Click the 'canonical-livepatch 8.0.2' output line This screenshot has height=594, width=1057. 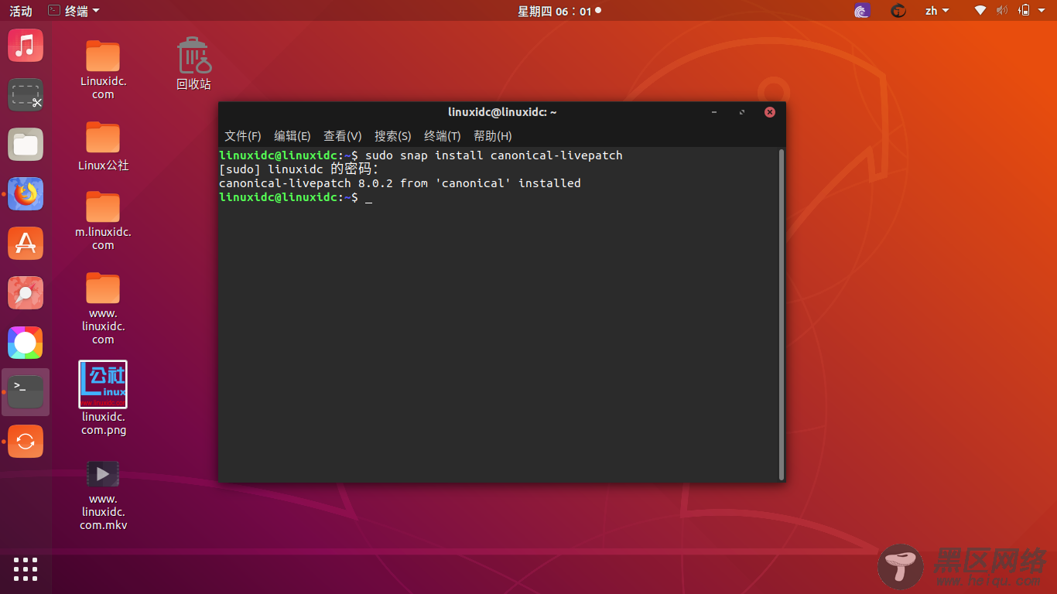[x=400, y=183]
